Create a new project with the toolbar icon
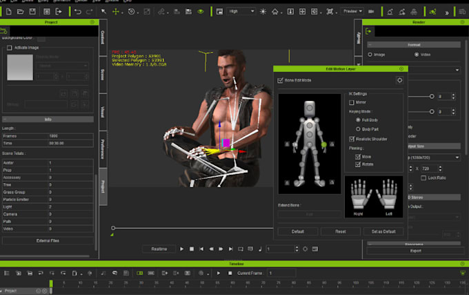The height and width of the screenshot is (295, 469). (9, 12)
